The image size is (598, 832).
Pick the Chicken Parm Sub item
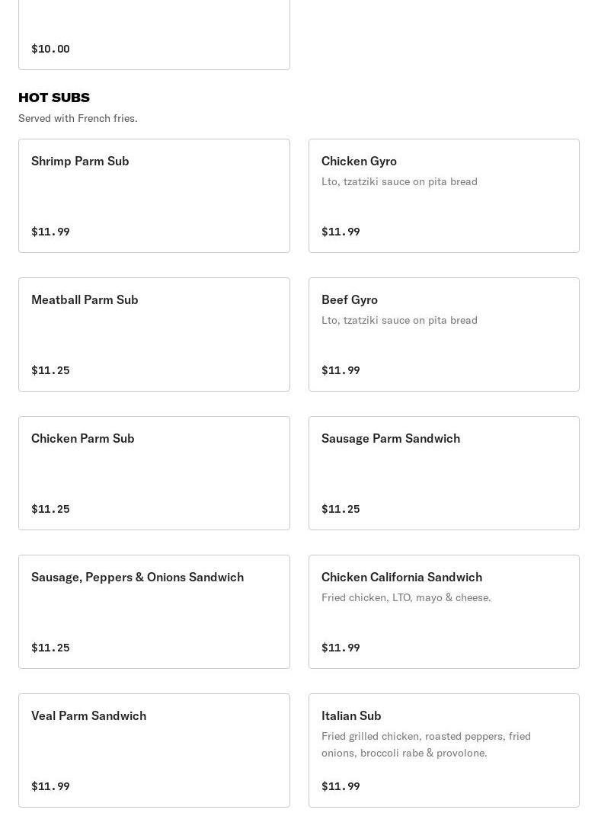point(154,473)
